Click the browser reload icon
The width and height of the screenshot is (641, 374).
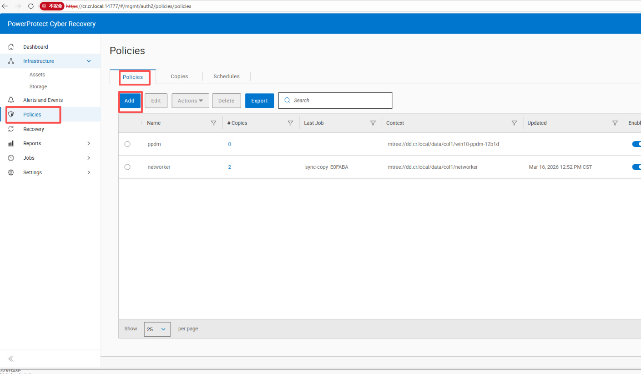31,6
